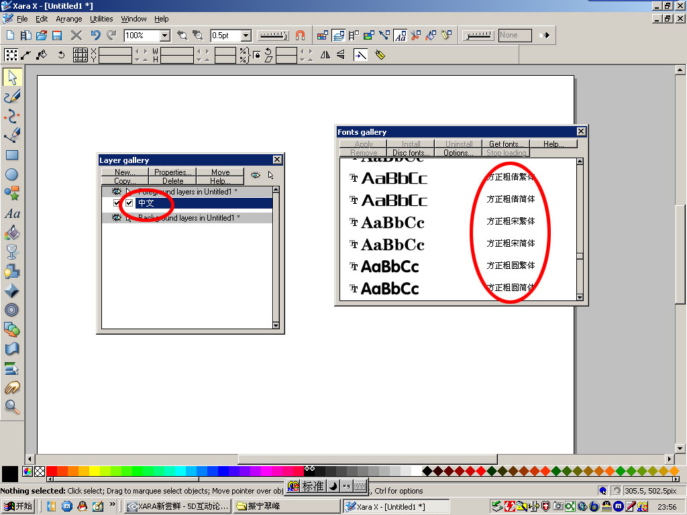Toggle the scale line widths button

pos(360,55)
